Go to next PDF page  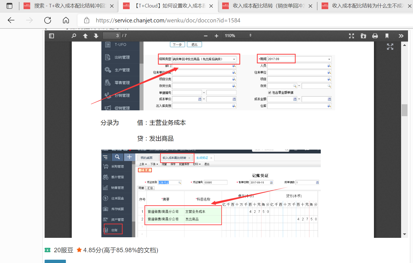[x=96, y=36]
